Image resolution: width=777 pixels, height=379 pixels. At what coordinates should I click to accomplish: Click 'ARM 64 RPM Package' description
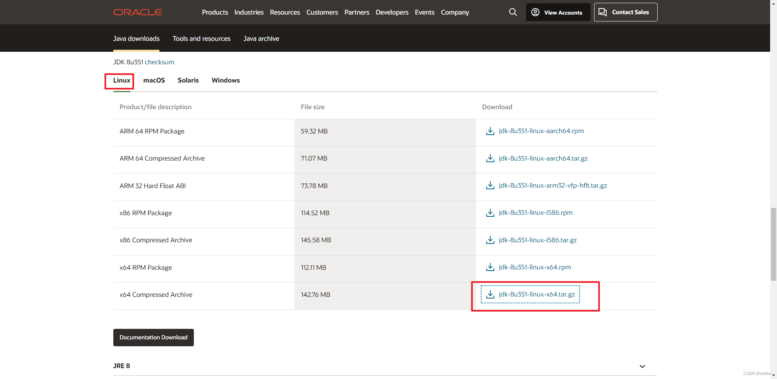coord(152,131)
